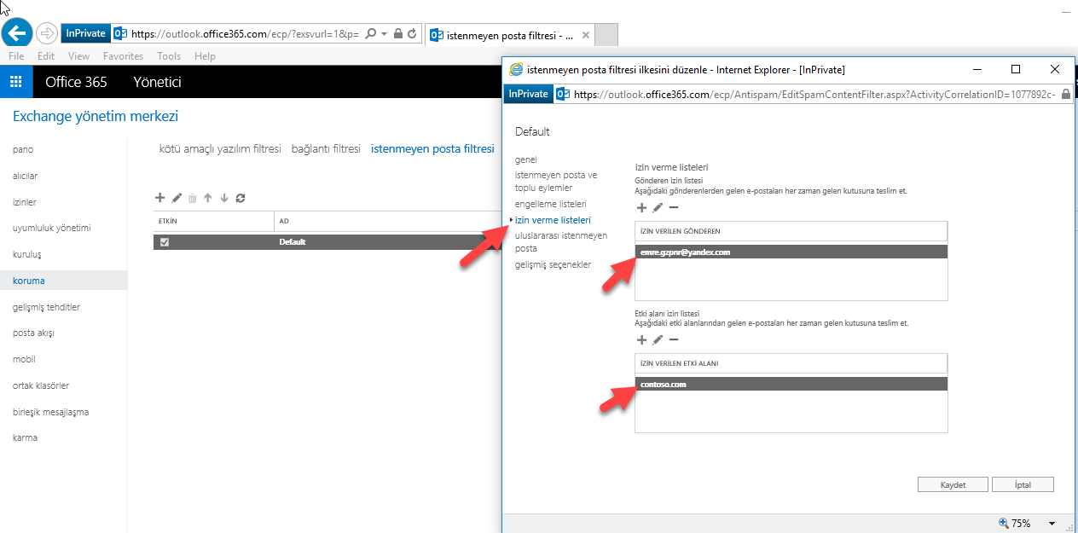Remove allowed sender with the minus icon
The width and height of the screenshot is (1078, 533).
click(x=674, y=207)
